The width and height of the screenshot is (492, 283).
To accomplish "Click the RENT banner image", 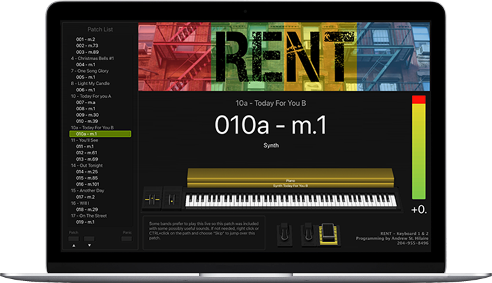I will pos(284,57).
